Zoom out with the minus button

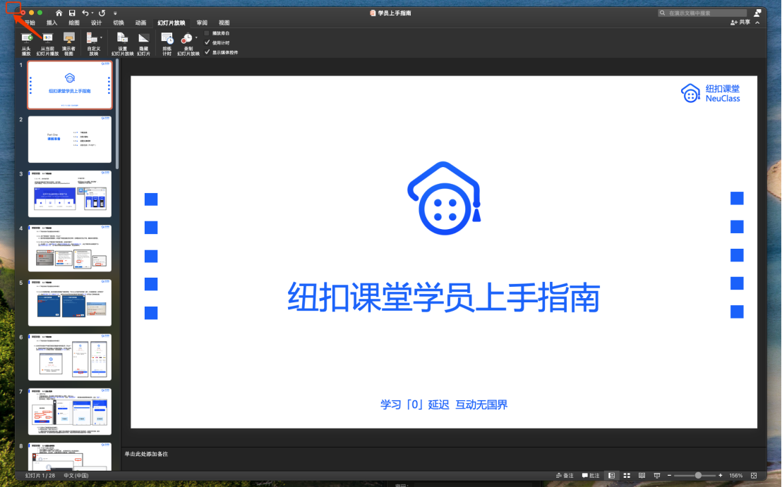(669, 476)
